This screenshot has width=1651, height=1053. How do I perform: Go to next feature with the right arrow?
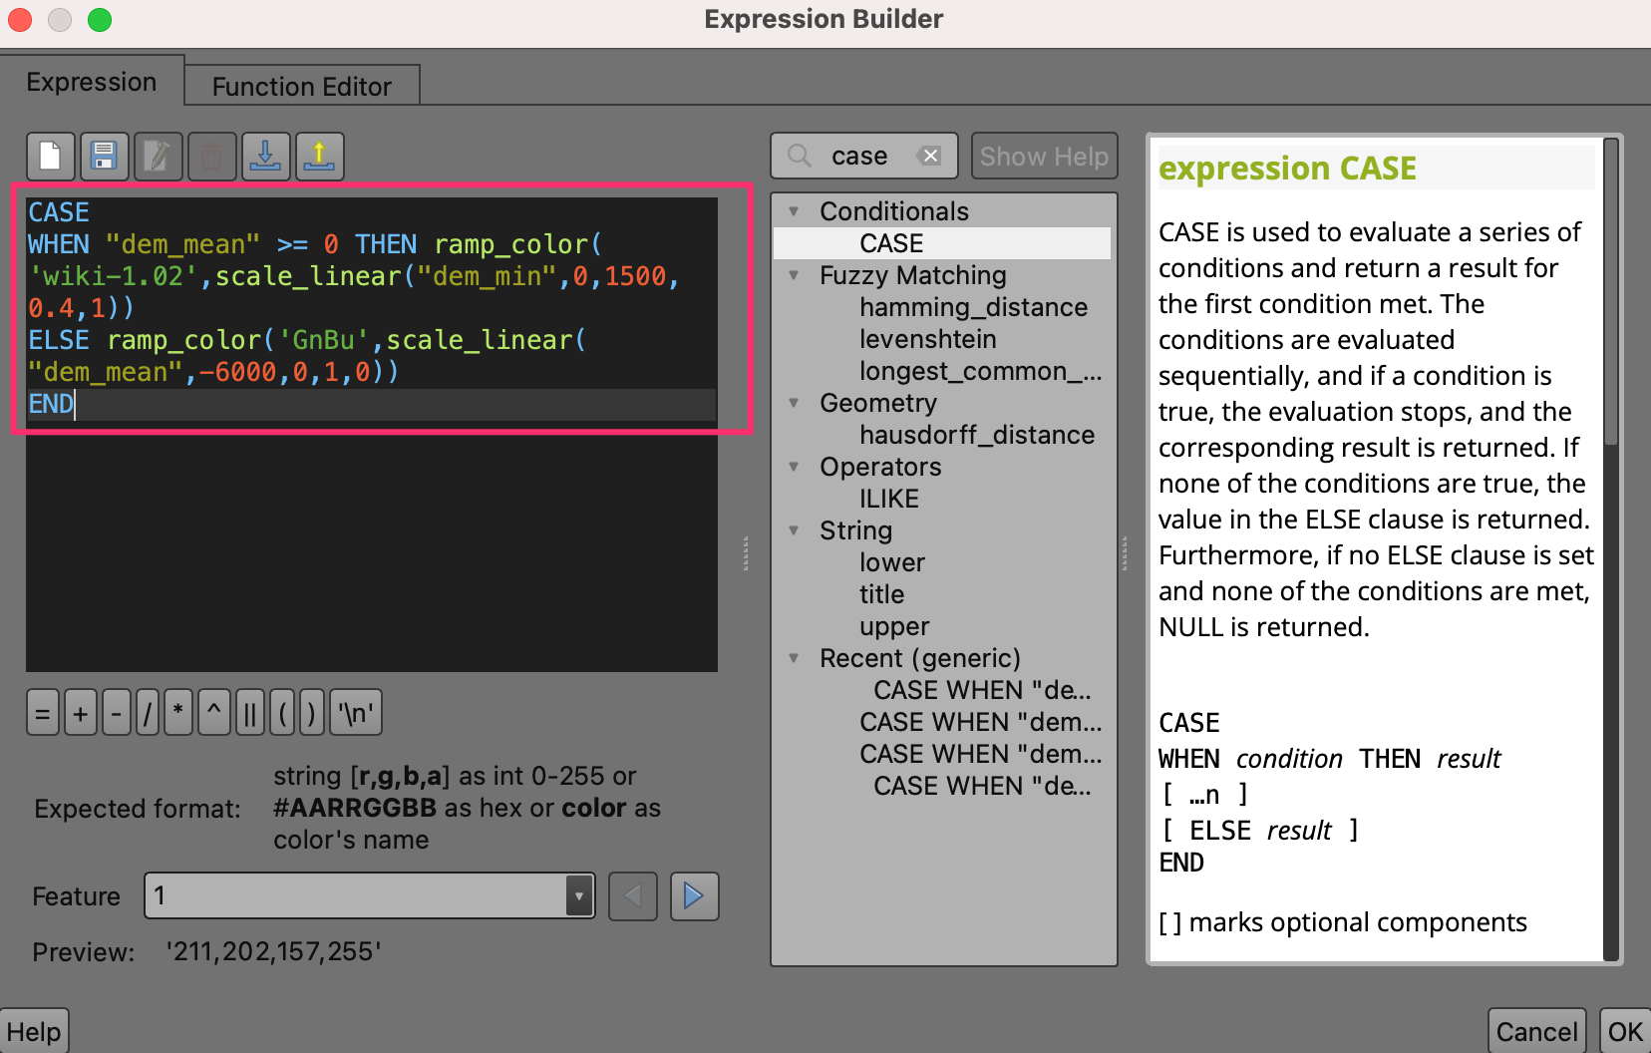pyautogui.click(x=694, y=896)
